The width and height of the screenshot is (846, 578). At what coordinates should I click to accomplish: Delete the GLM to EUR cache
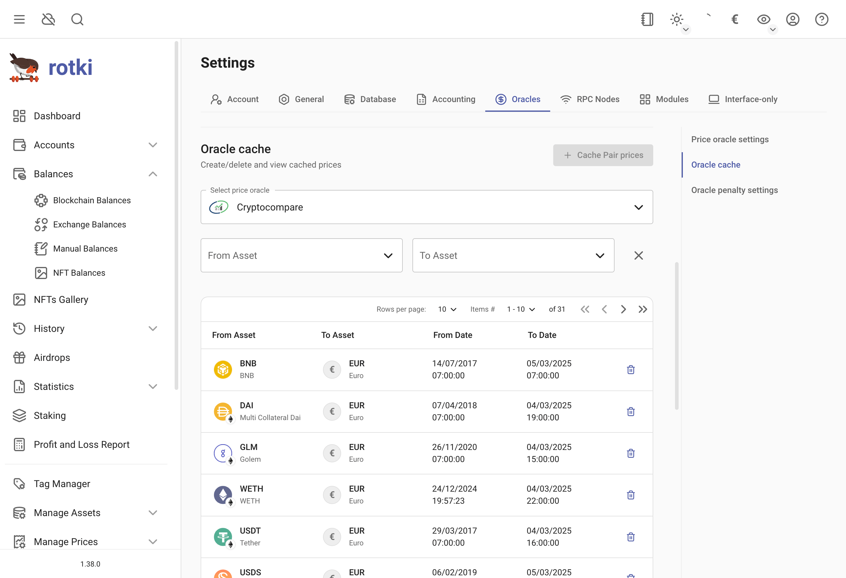click(x=631, y=453)
